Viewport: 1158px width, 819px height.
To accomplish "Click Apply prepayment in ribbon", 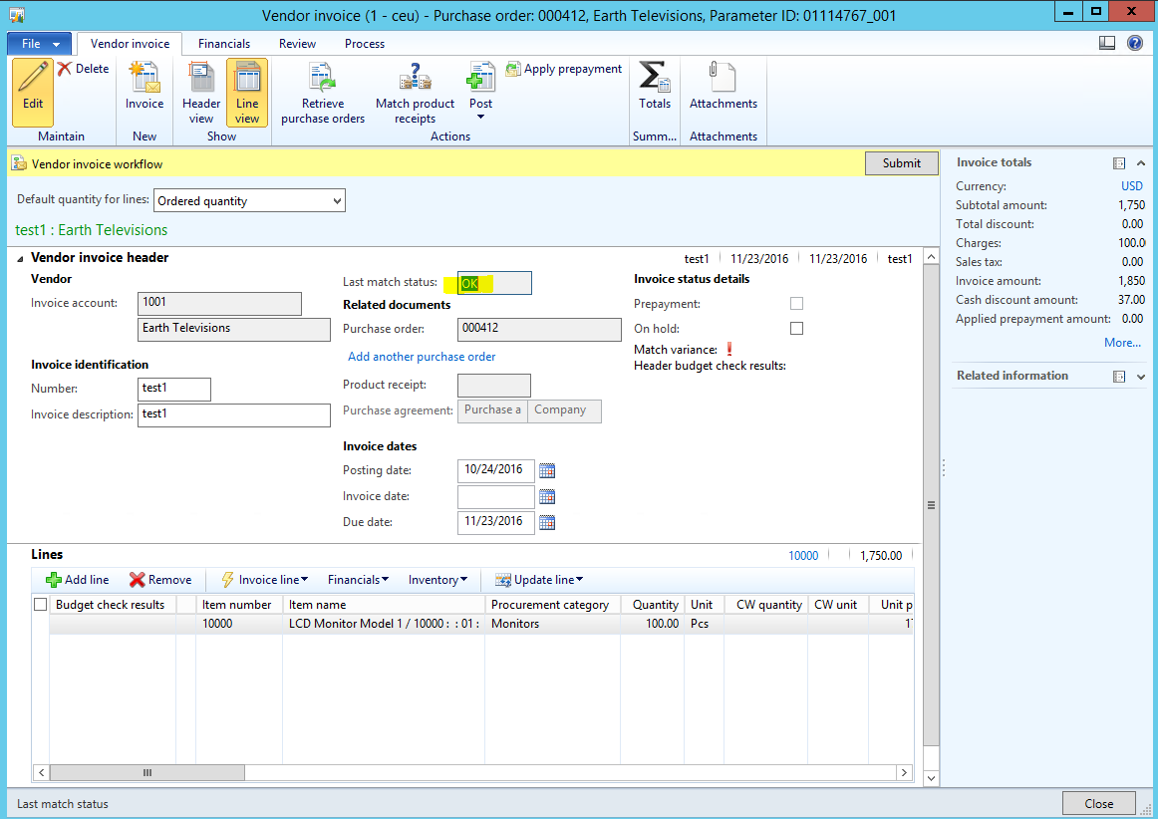I will (x=563, y=69).
